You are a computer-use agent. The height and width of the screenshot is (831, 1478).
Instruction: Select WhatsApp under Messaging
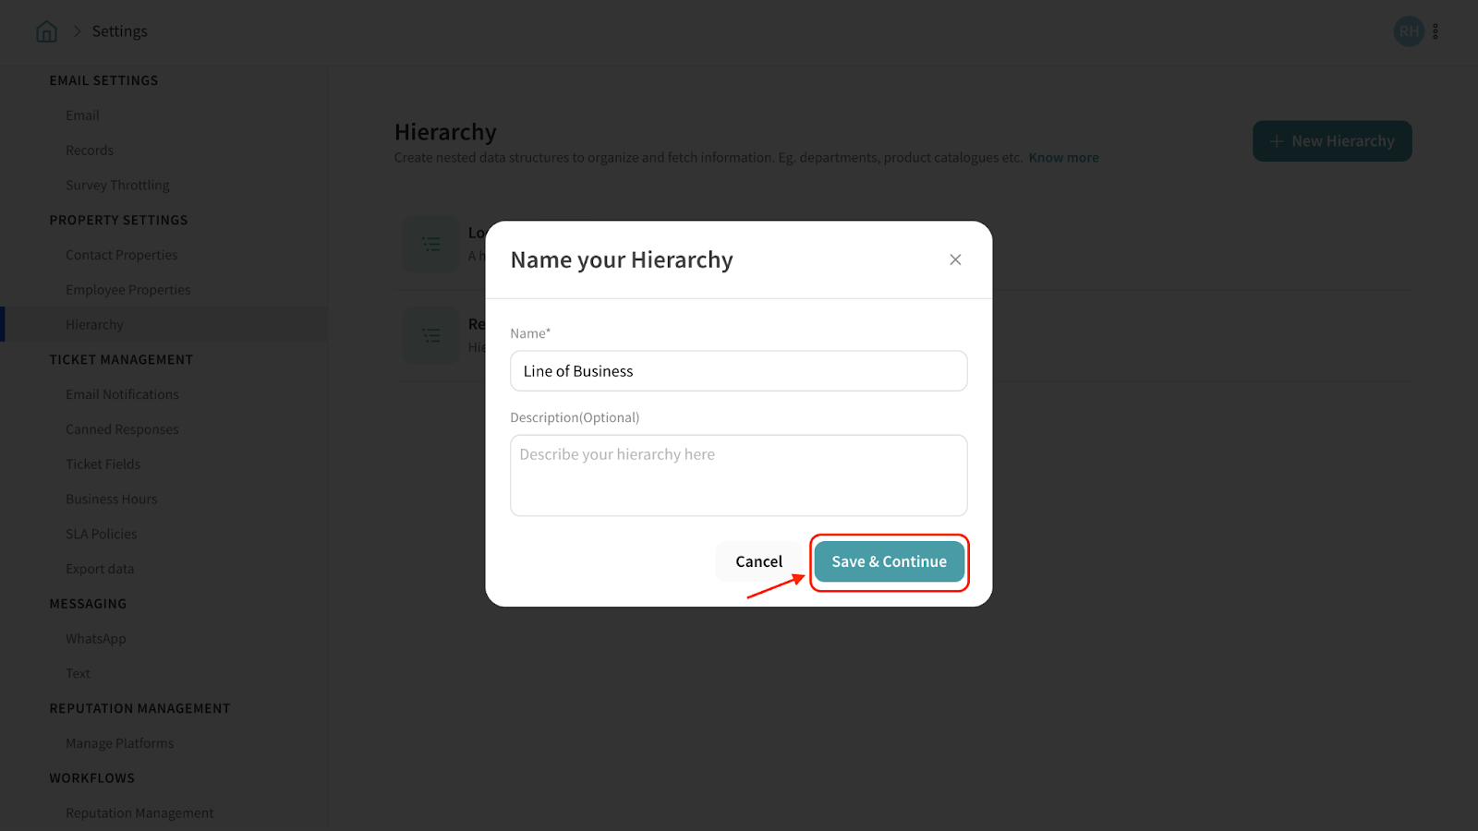(95, 639)
